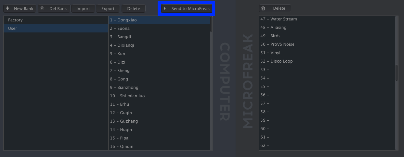Screen dimensions: 404x157
Task: Select preset 15 - Pipa
Action: (159, 138)
